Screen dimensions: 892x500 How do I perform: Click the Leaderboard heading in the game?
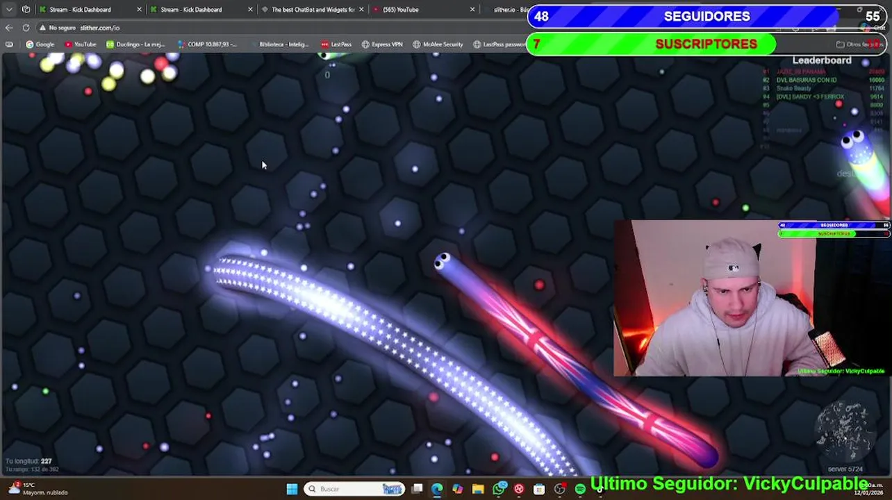(822, 60)
